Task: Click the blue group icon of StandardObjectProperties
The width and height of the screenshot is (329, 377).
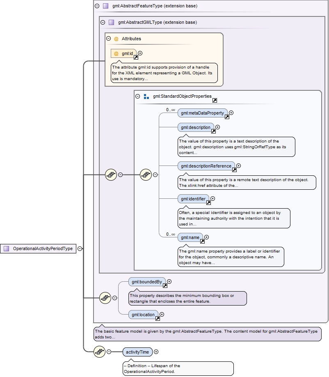Action: (x=146, y=97)
